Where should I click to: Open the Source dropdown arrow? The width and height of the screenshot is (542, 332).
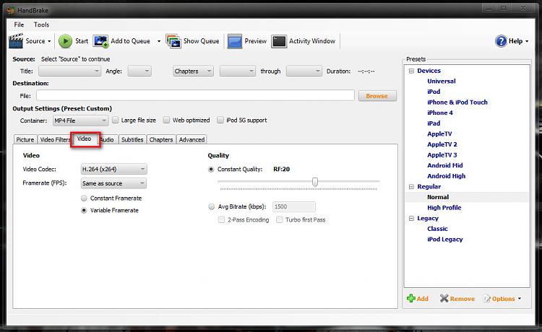(x=49, y=41)
